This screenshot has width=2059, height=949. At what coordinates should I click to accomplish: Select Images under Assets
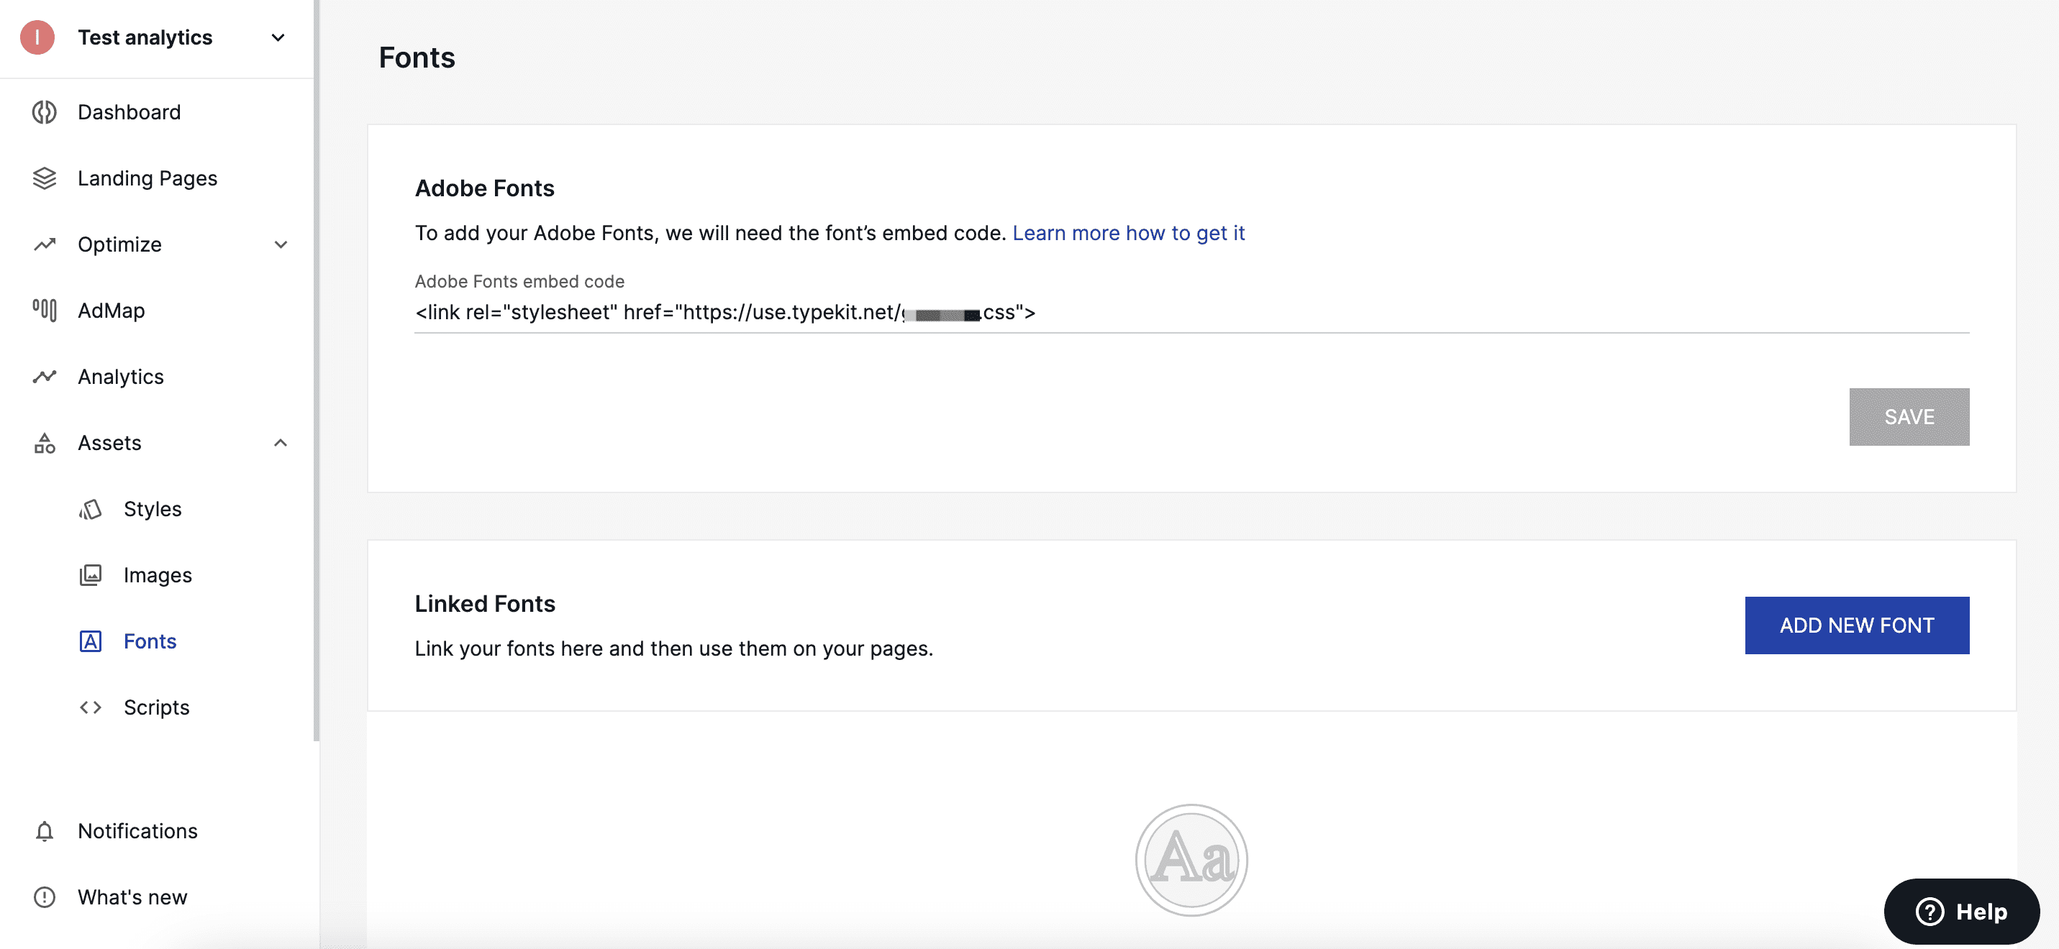pyautogui.click(x=157, y=575)
